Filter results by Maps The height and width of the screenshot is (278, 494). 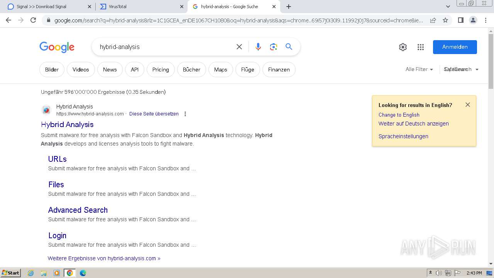coord(221,69)
